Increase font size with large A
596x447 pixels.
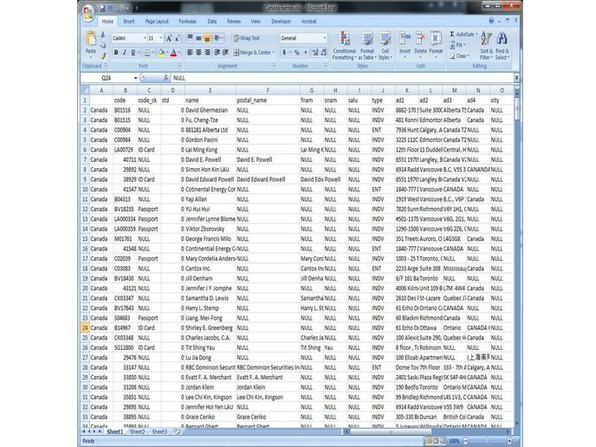coord(169,38)
